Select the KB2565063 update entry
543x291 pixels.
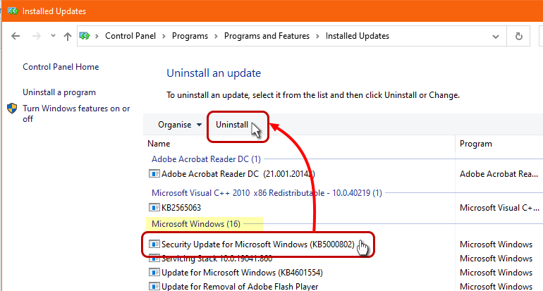181,208
